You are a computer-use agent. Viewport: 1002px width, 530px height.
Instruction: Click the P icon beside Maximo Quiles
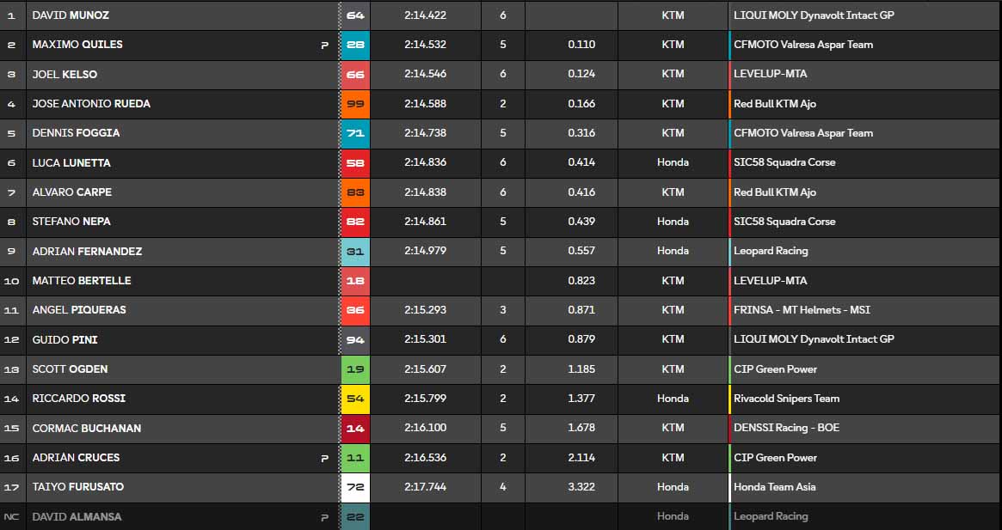(324, 46)
